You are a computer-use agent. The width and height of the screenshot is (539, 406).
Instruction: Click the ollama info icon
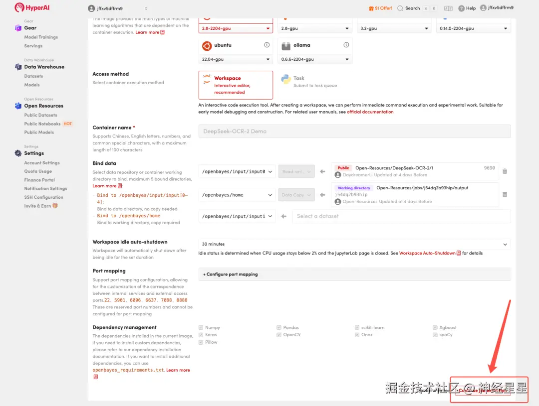click(x=346, y=45)
